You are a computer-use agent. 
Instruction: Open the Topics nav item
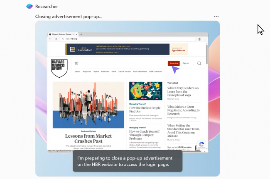pyautogui.click(x=96, y=72)
